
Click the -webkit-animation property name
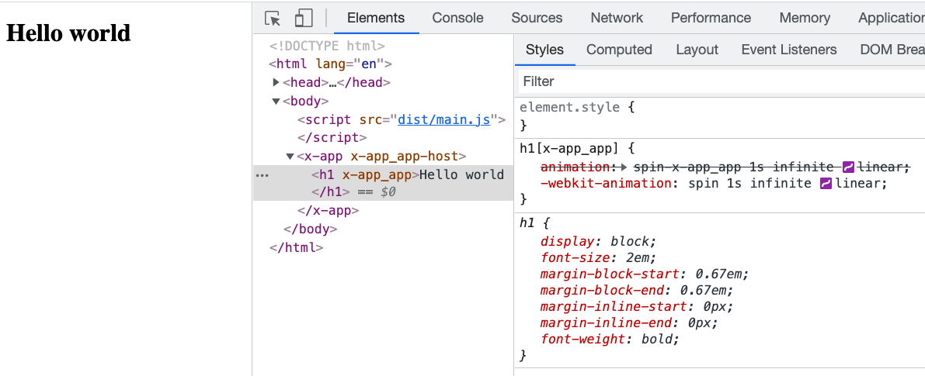point(606,183)
